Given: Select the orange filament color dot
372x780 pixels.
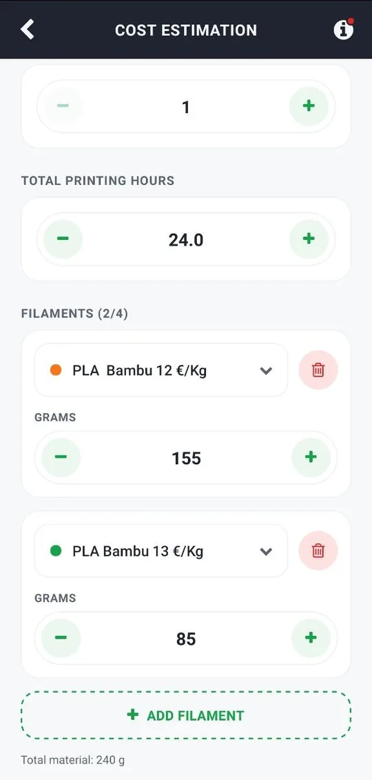Looking at the screenshot, I should 56,370.
